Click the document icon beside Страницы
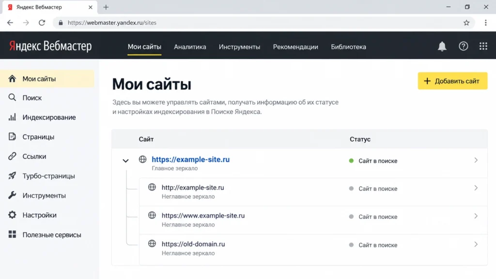Screen dimensions: 496x279 tap(12, 137)
